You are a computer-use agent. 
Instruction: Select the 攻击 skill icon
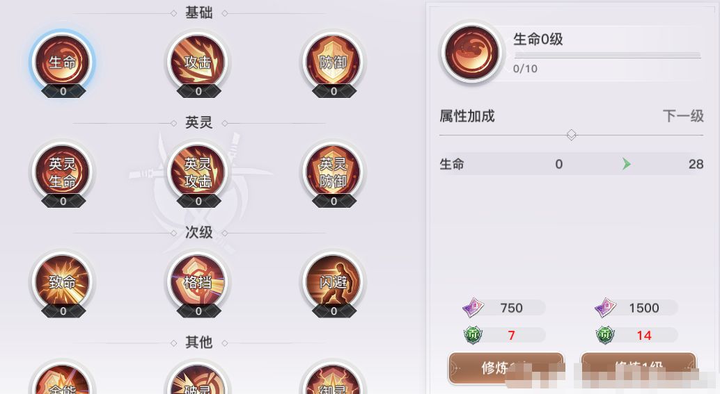(x=198, y=62)
